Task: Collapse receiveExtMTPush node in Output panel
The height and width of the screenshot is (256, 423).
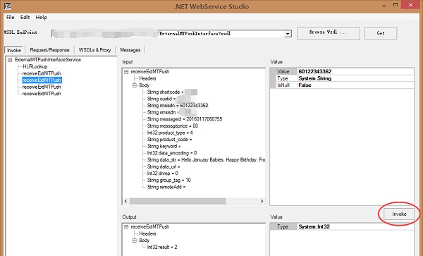Action: 126,227
